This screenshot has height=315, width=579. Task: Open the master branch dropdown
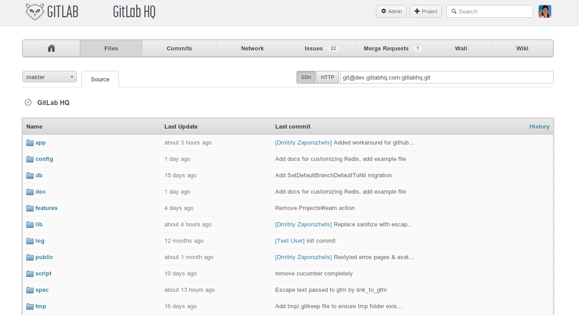tap(49, 77)
